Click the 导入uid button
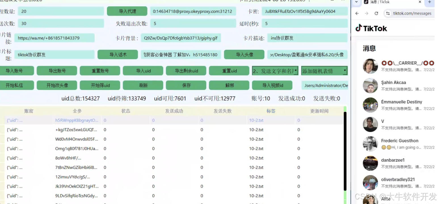The height and width of the screenshot is (204, 438). [143, 71]
